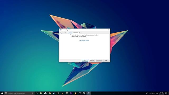Open the volume control in system tray
169x95 pixels.
pyautogui.click(x=154, y=93)
